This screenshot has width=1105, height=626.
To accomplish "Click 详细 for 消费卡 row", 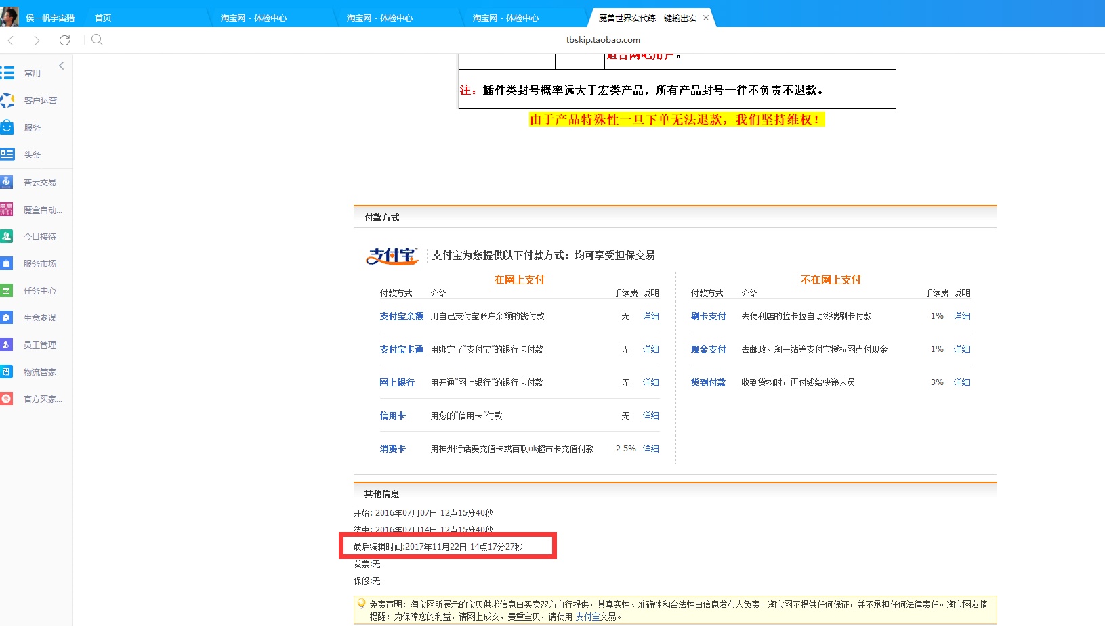I will point(650,449).
